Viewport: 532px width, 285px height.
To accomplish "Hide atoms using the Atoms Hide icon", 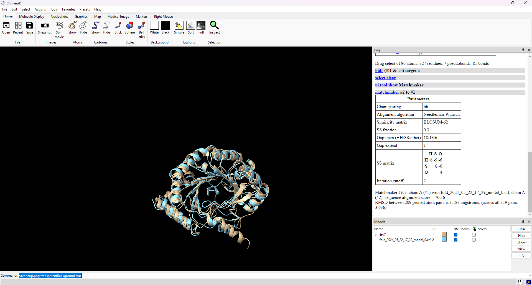I will [83, 25].
